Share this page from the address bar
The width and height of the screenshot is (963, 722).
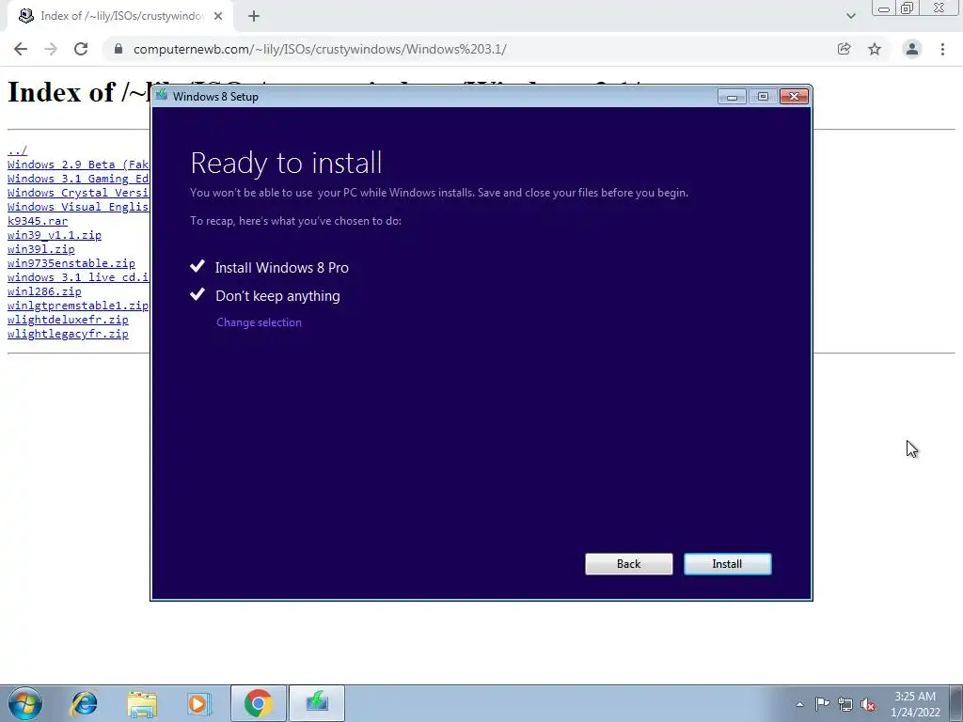pos(844,49)
